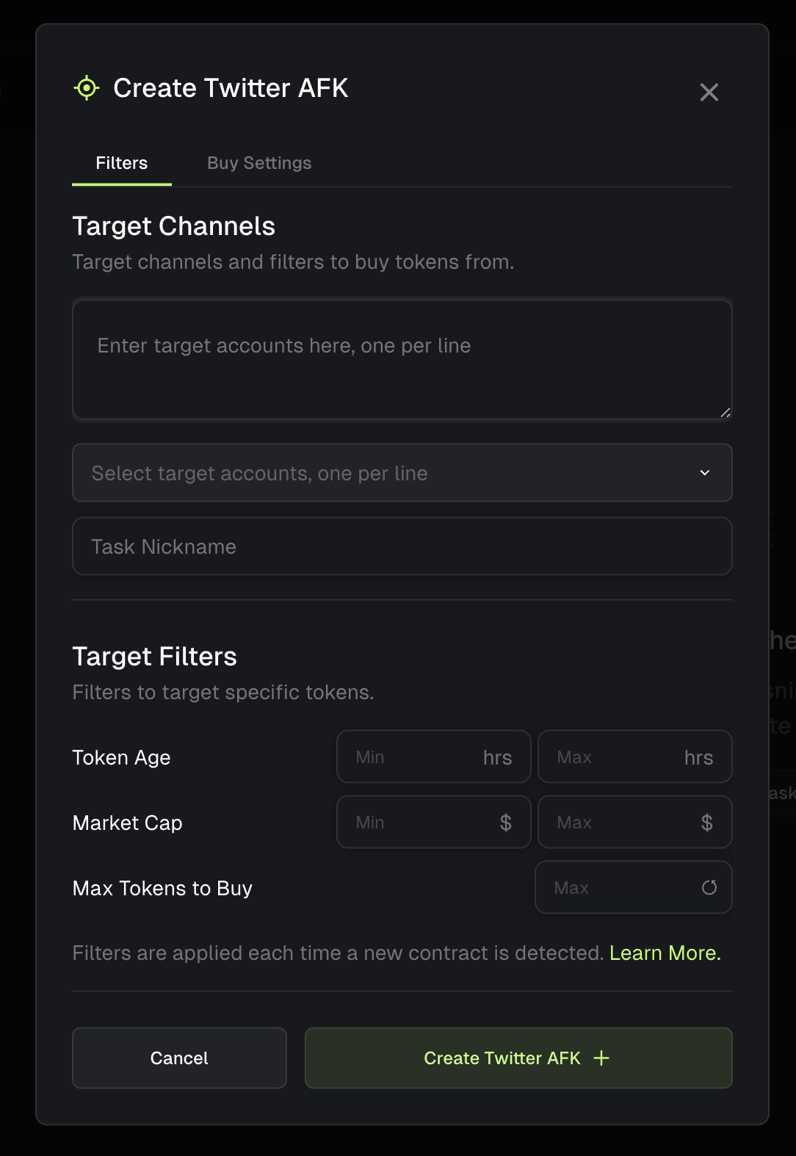Click the plus icon on Create button
Image resolution: width=796 pixels, height=1156 pixels.
[601, 1058]
